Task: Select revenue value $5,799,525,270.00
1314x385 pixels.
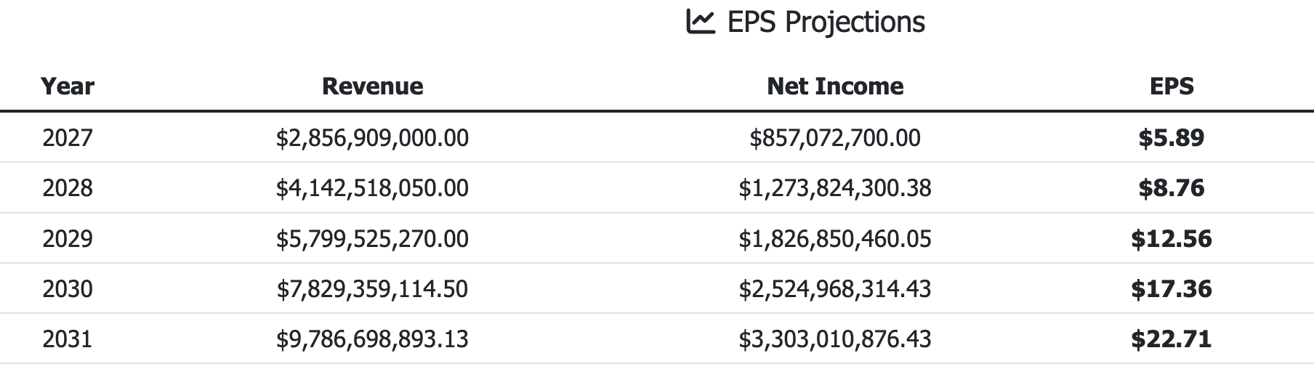Action: click(372, 238)
